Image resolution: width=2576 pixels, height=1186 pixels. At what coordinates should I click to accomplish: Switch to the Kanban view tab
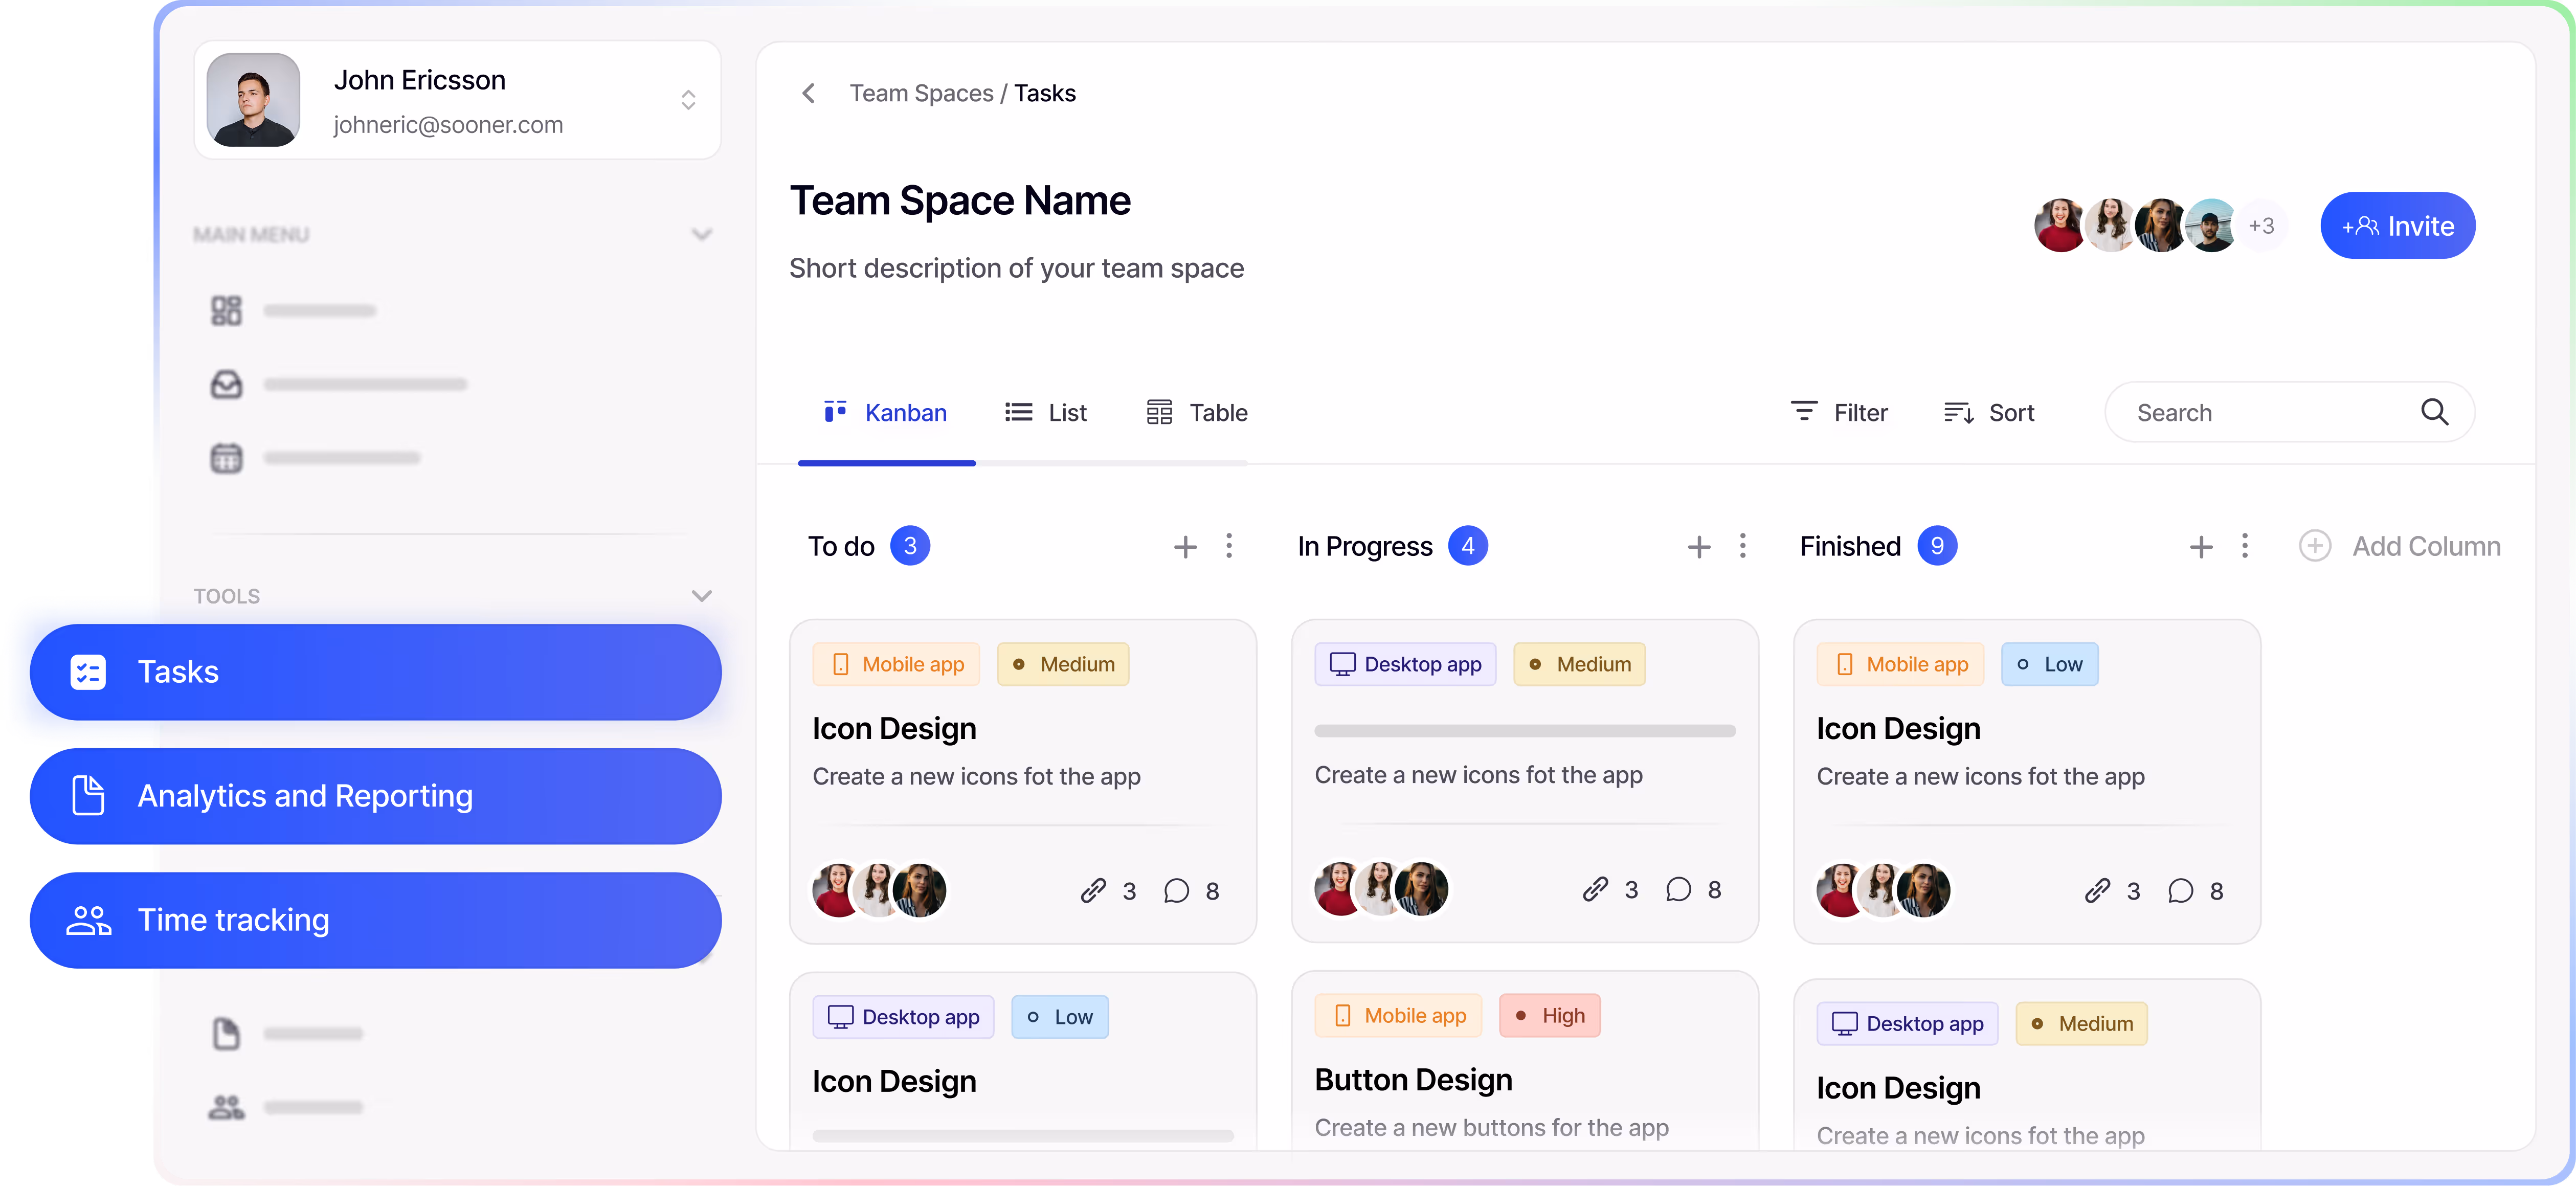(x=886, y=413)
